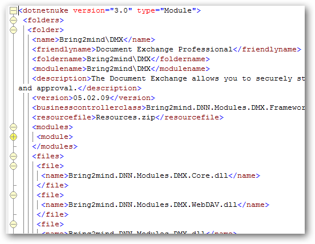Click the <file> tag above WebDAV.dll
Image resolution: width=315 pixels, height=244 pixels.
click(50, 195)
